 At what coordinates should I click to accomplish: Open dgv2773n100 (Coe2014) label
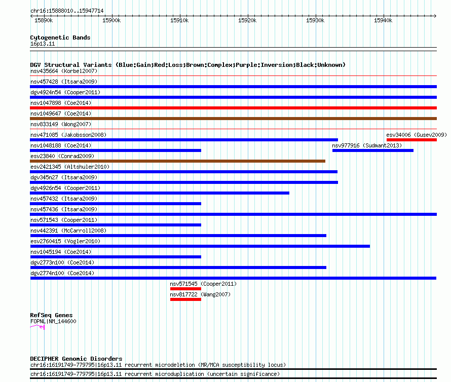62,262
